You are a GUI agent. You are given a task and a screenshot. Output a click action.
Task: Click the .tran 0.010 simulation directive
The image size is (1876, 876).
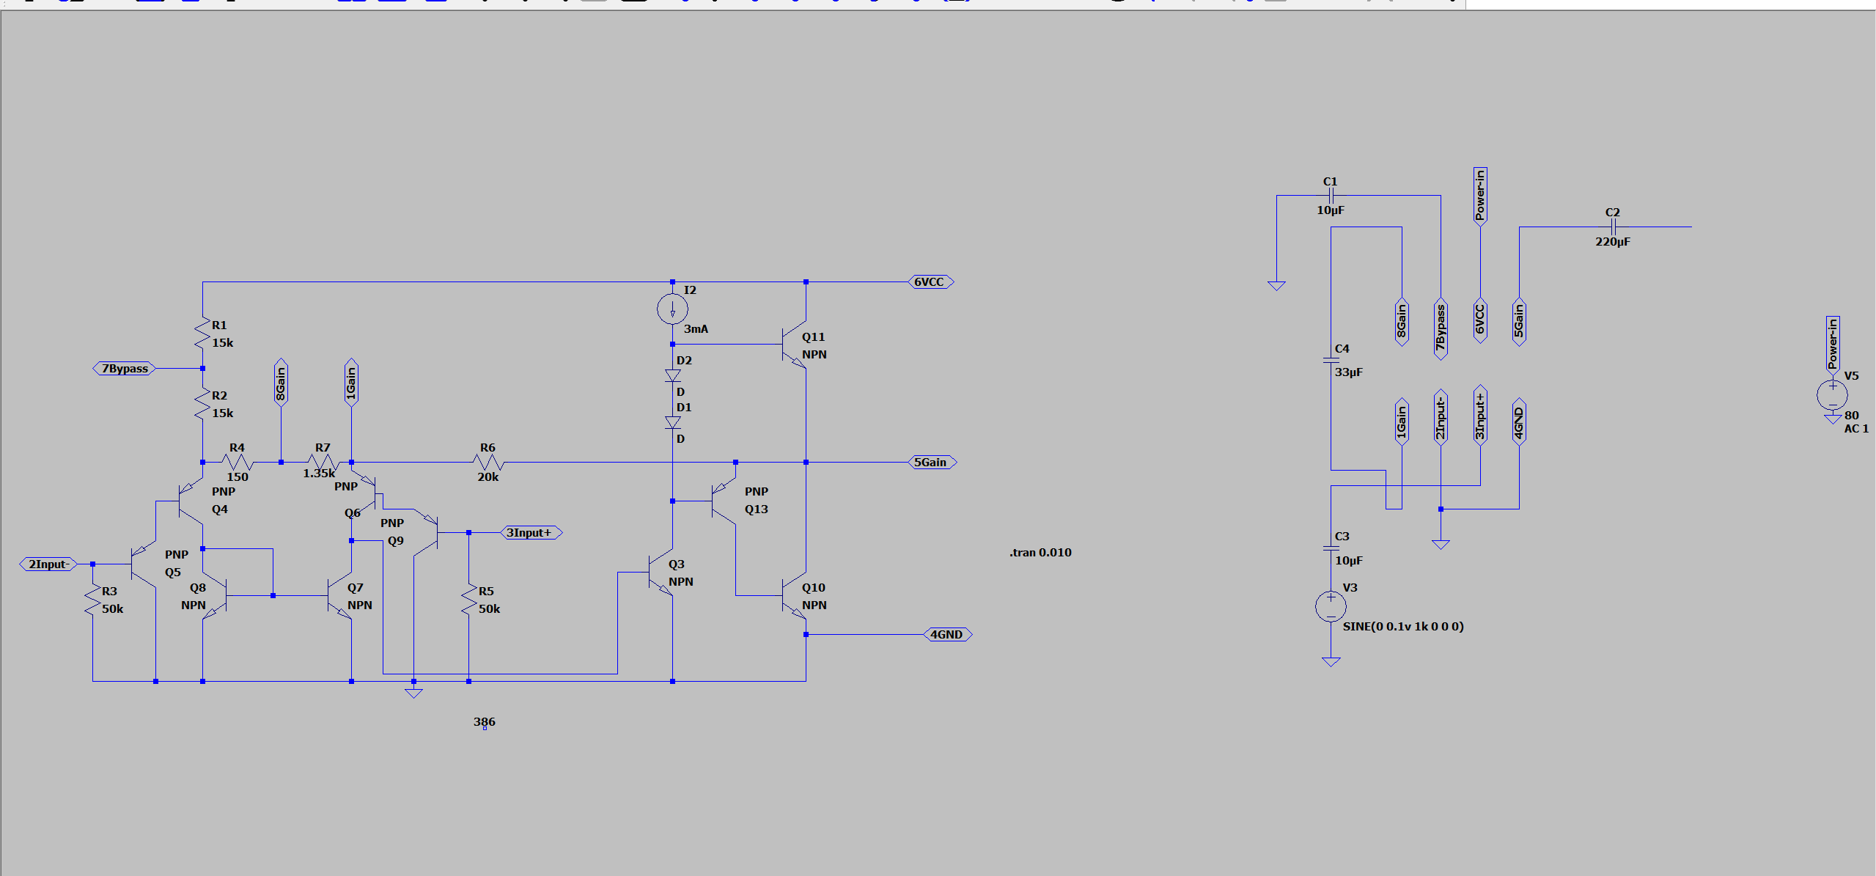(1040, 553)
